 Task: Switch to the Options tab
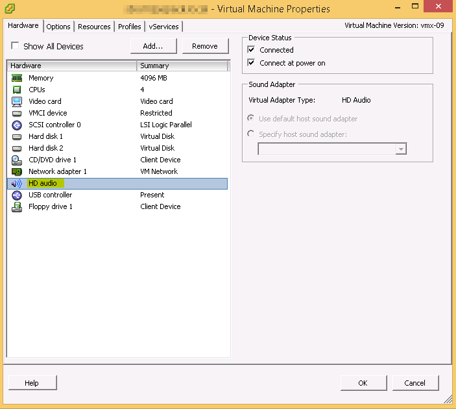tap(58, 27)
